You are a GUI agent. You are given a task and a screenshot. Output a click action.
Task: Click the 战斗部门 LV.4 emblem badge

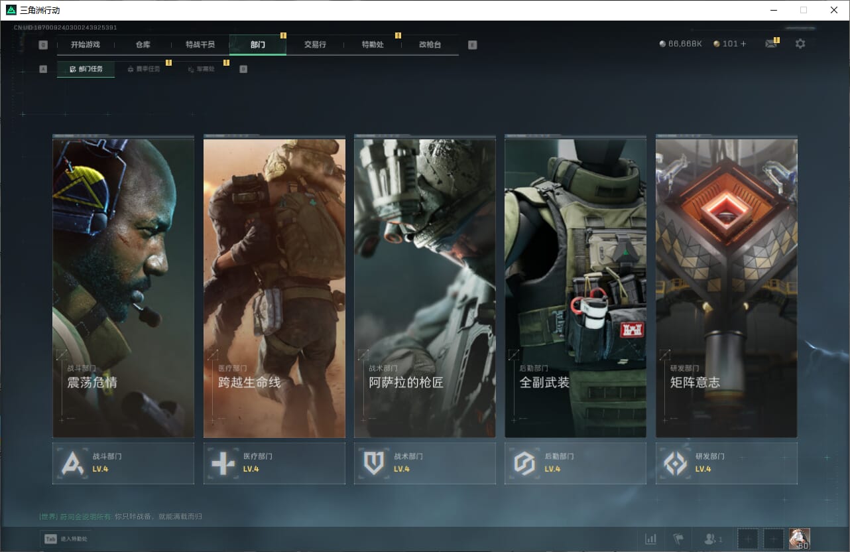[x=72, y=463]
